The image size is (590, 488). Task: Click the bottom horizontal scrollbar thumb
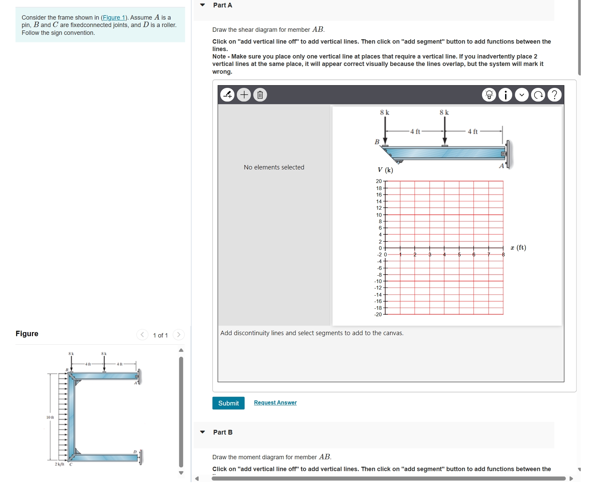389,479
